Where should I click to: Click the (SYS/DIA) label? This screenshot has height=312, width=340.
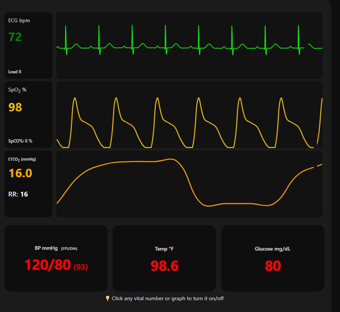(69, 248)
